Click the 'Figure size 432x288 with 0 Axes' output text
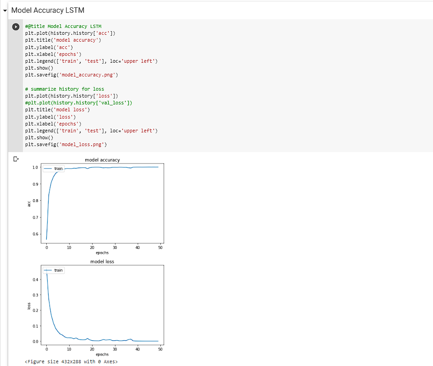 (71, 361)
